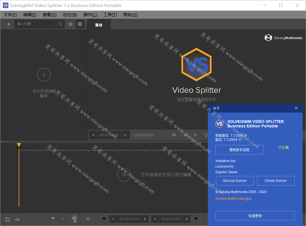
Task: Click the 安装版本: 7.3.2005.8 text
Action: (x=231, y=135)
